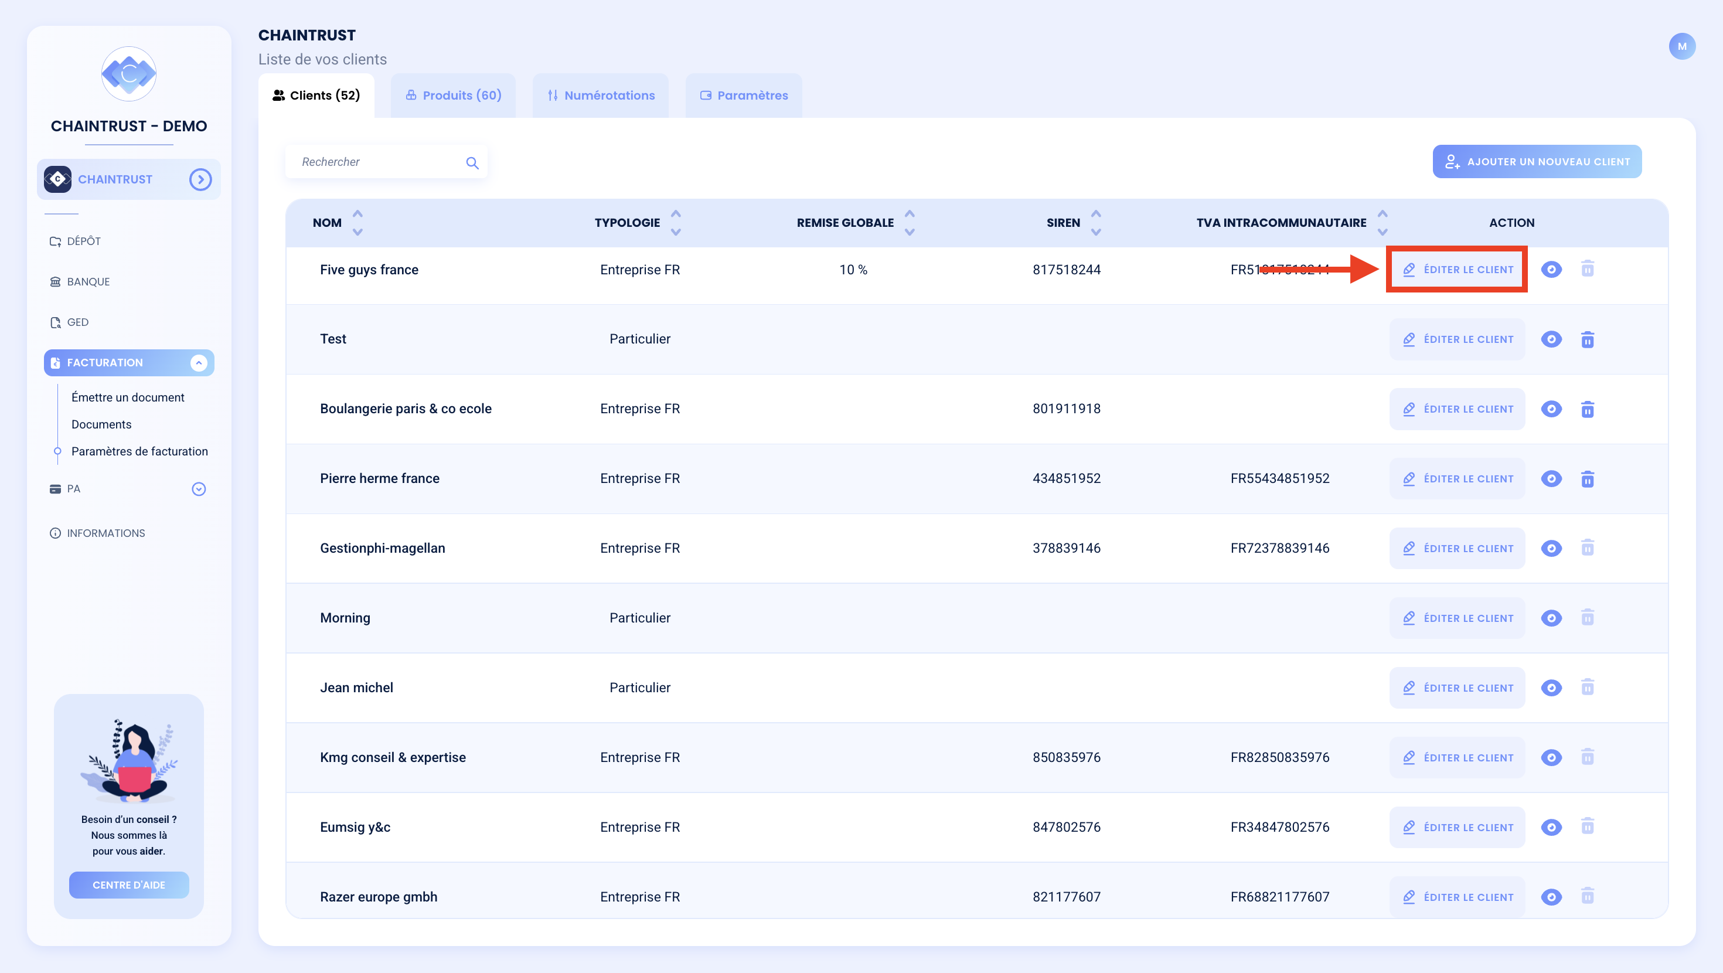The width and height of the screenshot is (1723, 973).
Task: Open the Centre d'aide button
Action: pyautogui.click(x=128, y=884)
